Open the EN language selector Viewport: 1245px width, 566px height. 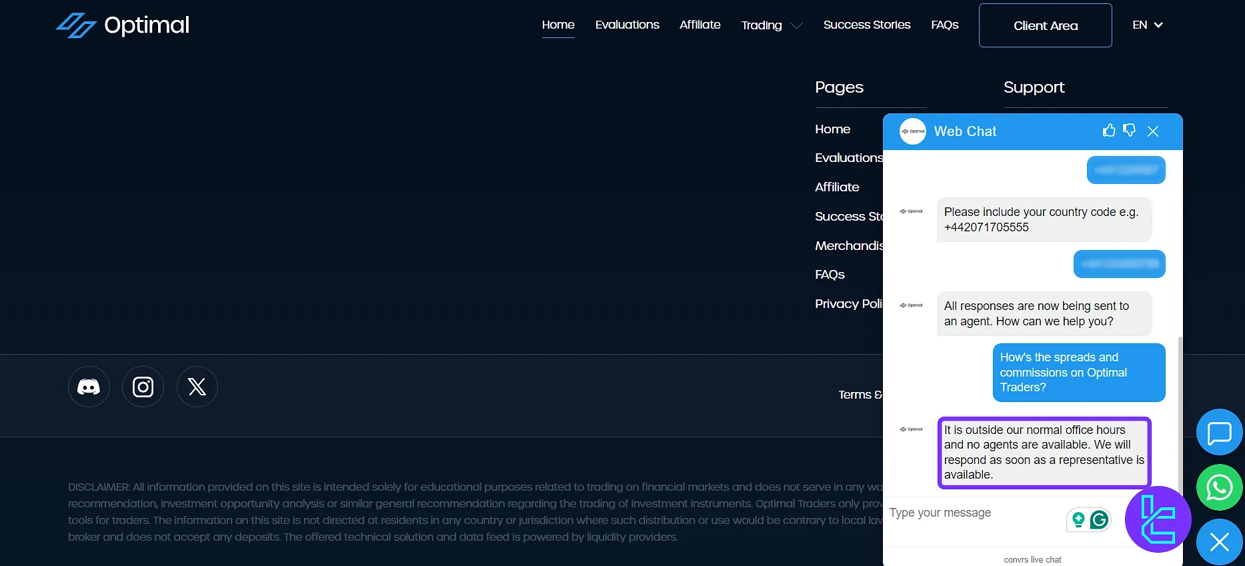tap(1147, 25)
